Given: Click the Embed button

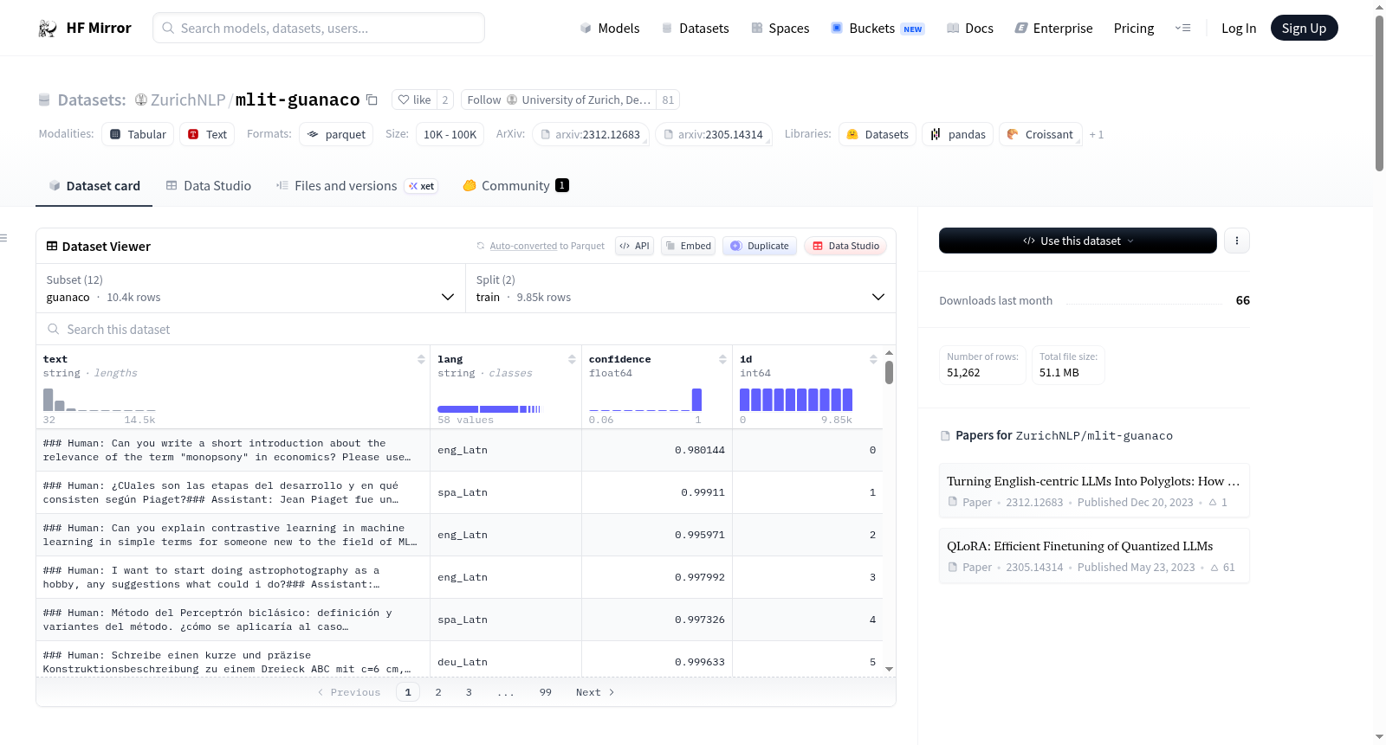Looking at the screenshot, I should pos(688,246).
